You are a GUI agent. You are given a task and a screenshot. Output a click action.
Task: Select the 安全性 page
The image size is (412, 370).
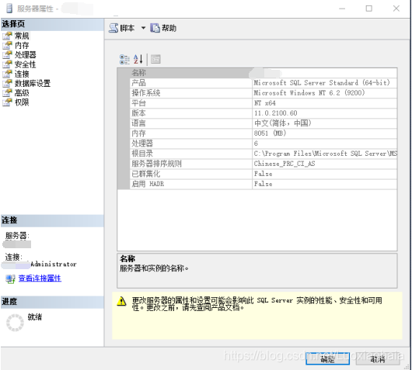pos(25,64)
